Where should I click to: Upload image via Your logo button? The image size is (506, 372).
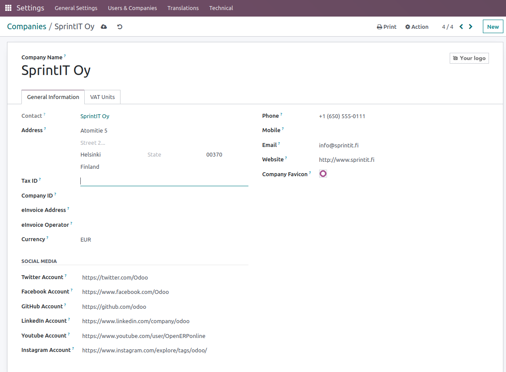469,58
